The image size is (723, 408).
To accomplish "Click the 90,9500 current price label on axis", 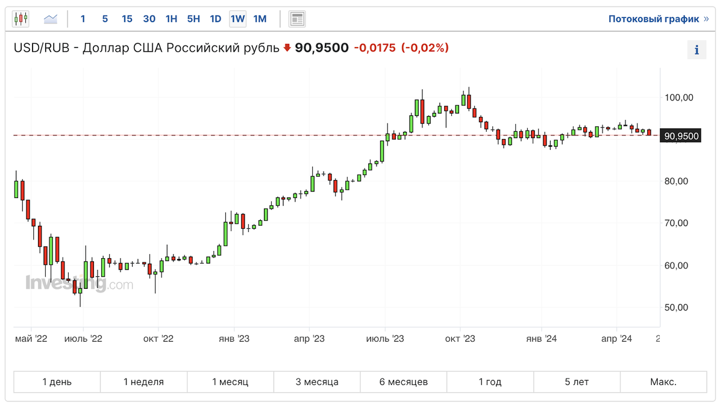I will click(681, 136).
